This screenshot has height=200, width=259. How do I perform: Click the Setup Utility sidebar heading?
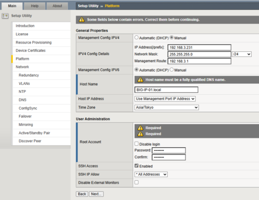[x=21, y=16]
